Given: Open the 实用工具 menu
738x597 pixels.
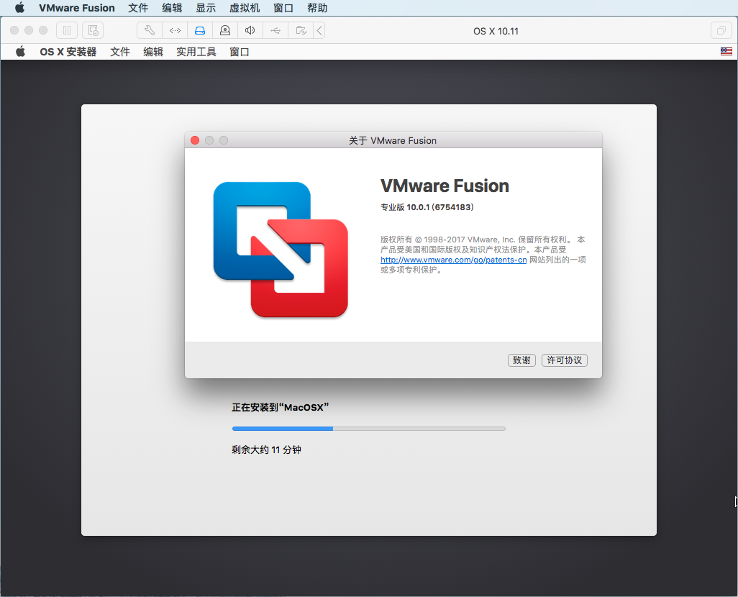Looking at the screenshot, I should tap(196, 52).
